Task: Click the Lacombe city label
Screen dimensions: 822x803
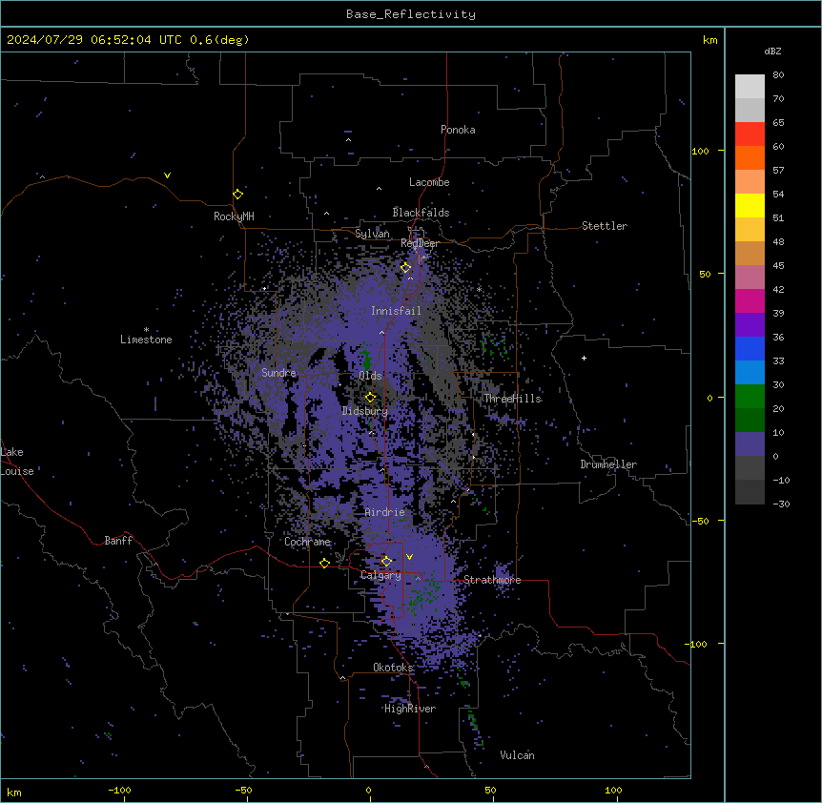Action: coord(429,182)
